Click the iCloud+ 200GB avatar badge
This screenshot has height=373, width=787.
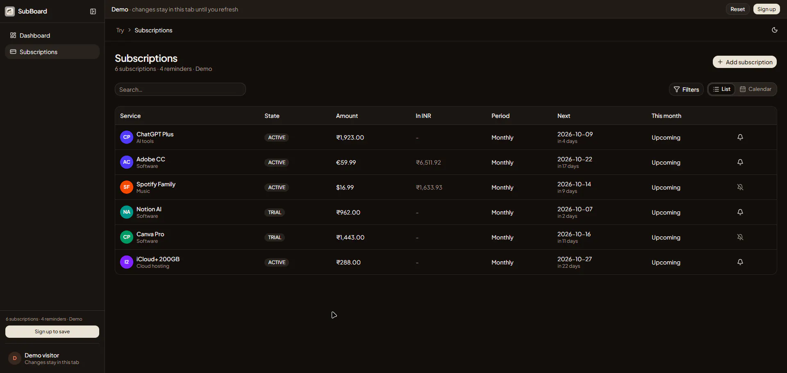coord(127,262)
